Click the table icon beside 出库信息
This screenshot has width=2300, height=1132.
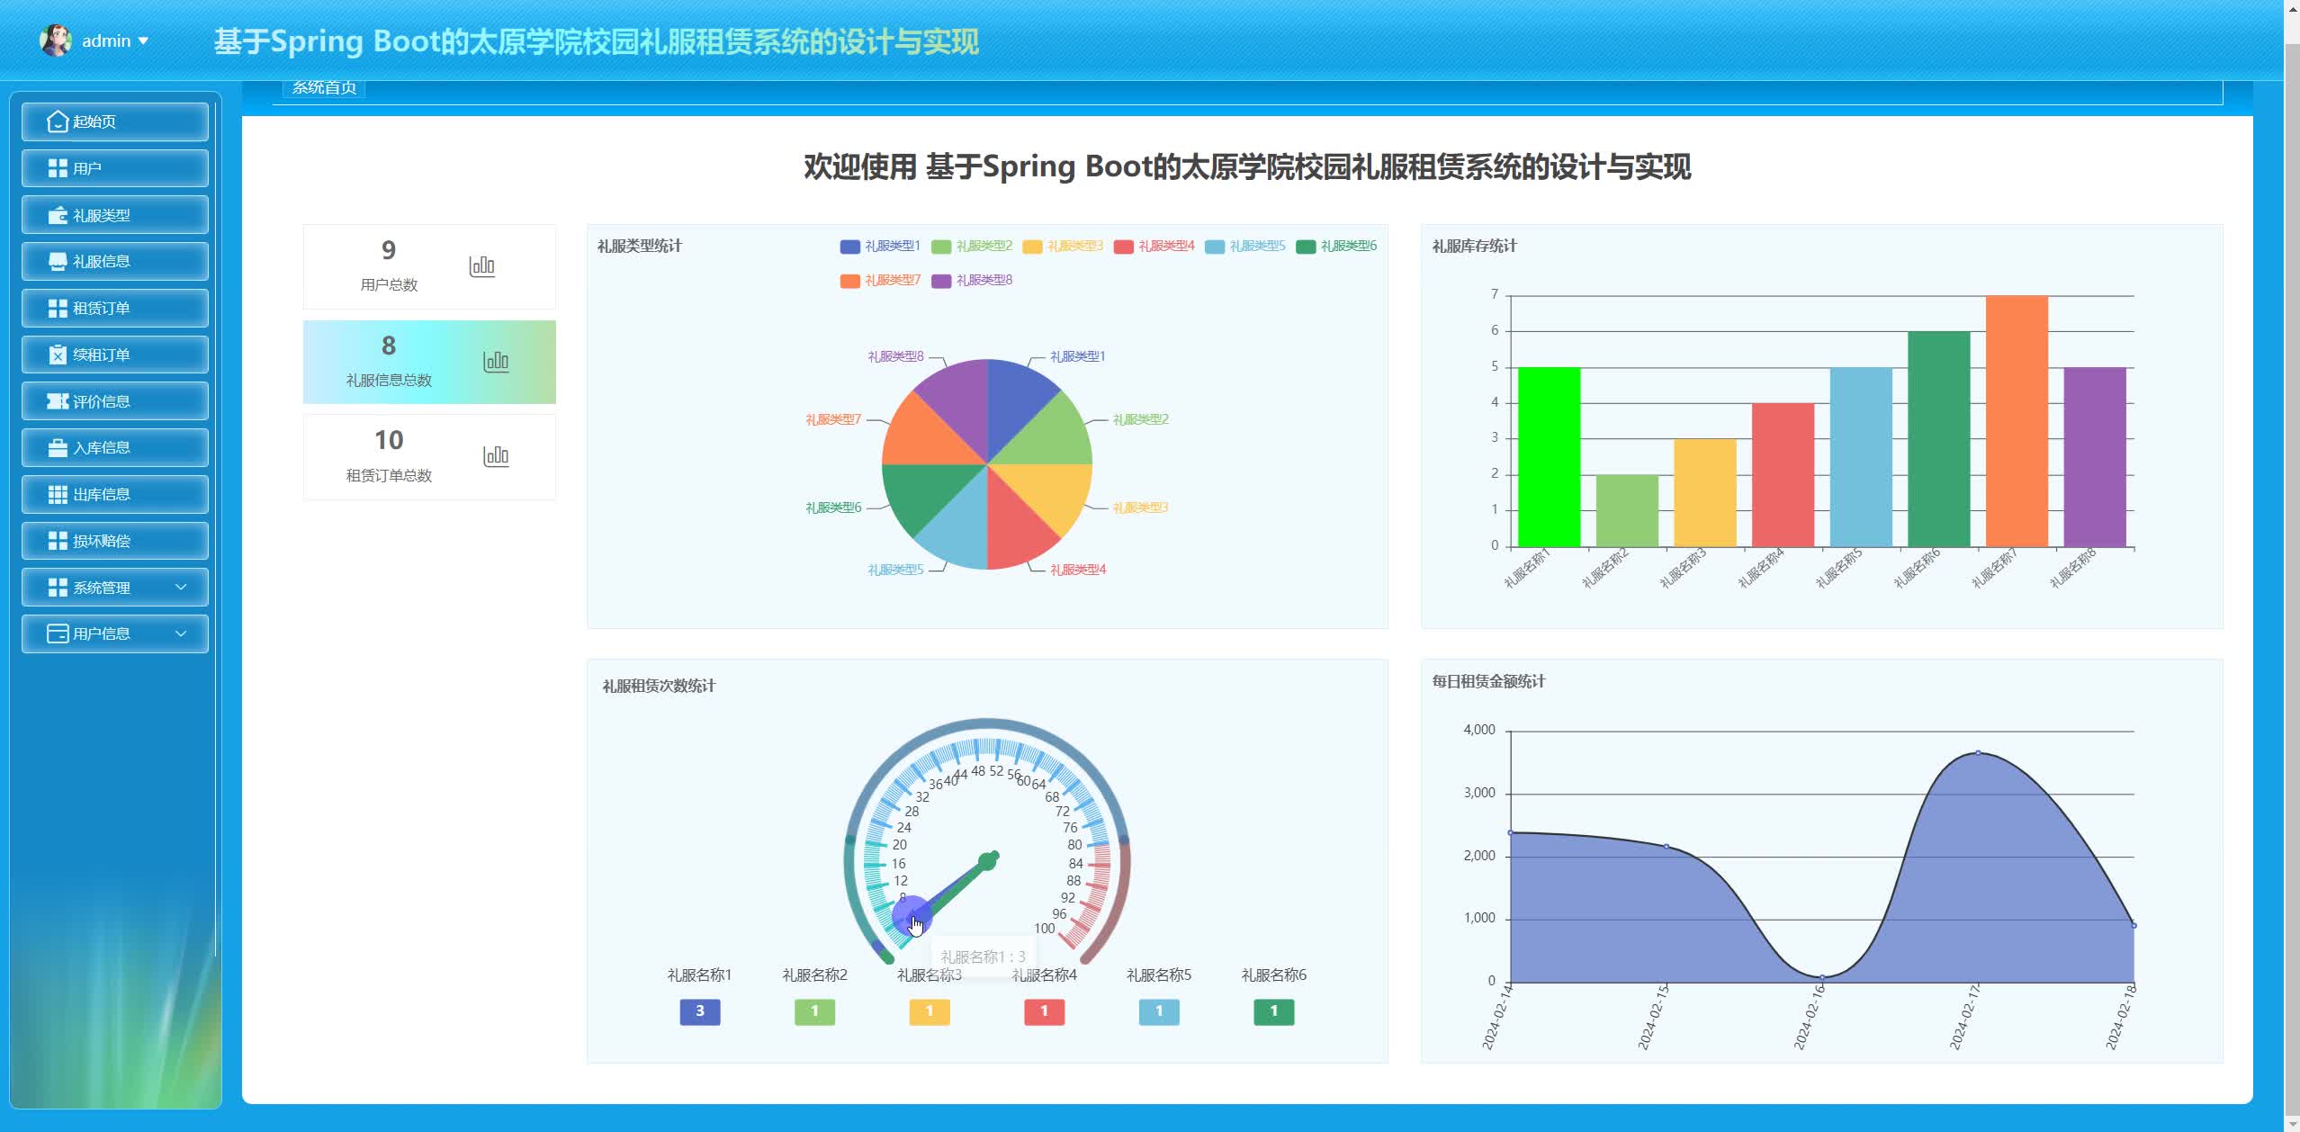[58, 495]
